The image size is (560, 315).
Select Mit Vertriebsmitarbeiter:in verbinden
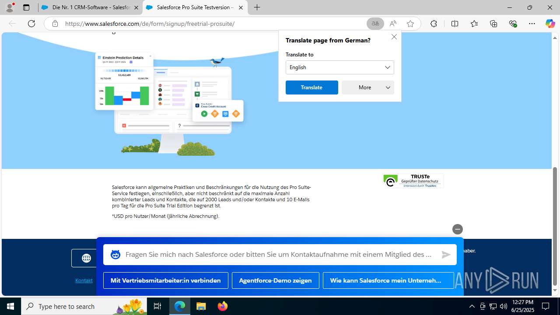(166, 280)
